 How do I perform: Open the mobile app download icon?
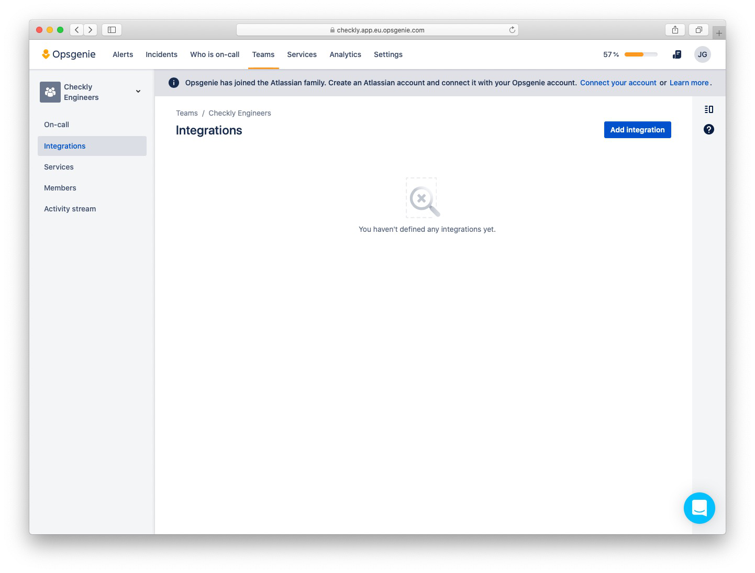click(x=677, y=54)
